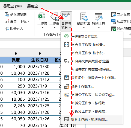Choose 合并工作表-按字段 menu item
This screenshot has width=131, height=128.
pyautogui.click(x=92, y=53)
